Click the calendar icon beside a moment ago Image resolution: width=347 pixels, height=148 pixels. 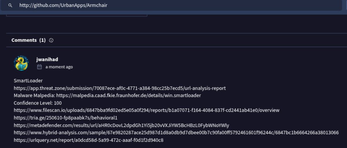pos(40,67)
